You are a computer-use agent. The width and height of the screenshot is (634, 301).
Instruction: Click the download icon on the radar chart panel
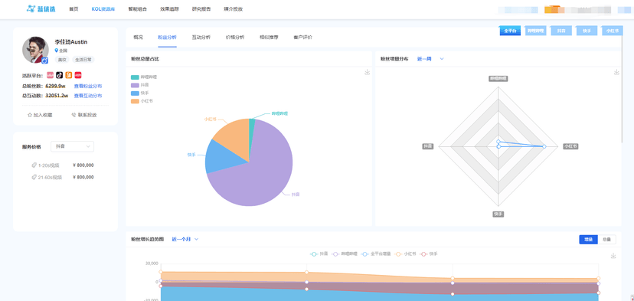point(616,72)
